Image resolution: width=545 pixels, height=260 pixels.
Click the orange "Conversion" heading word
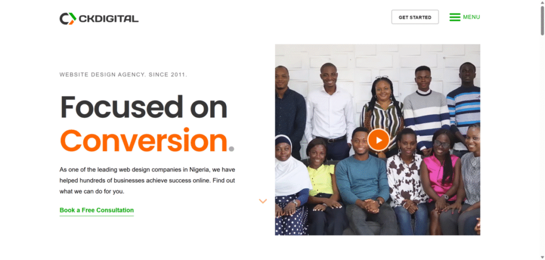coord(144,140)
